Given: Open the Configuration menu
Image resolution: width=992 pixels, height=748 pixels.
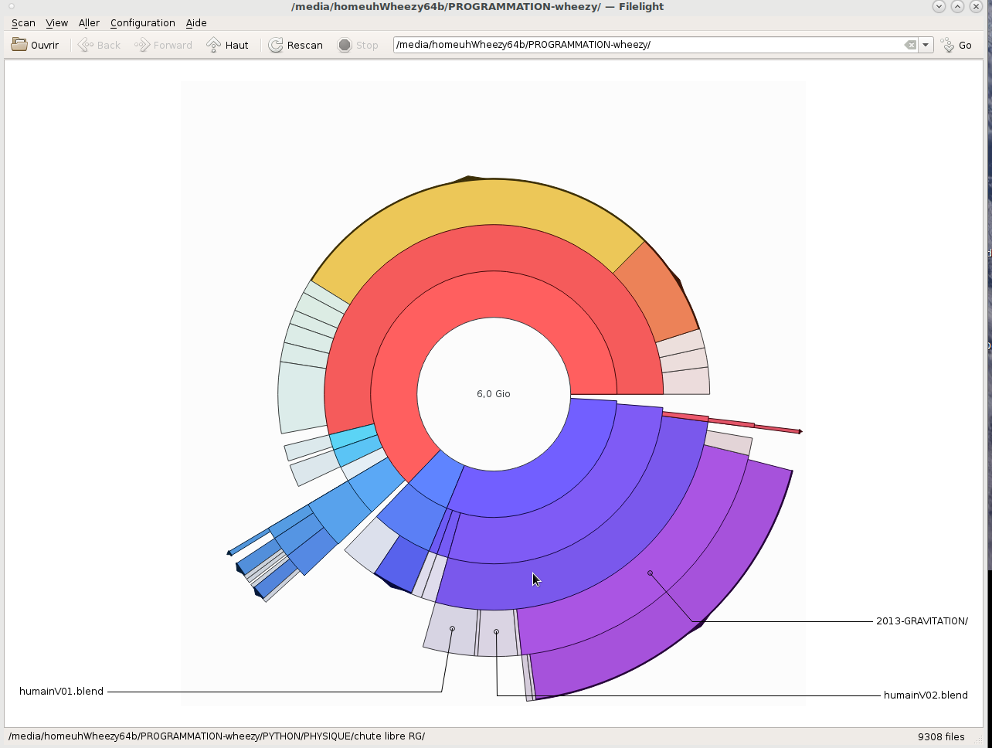Looking at the screenshot, I should [x=142, y=23].
